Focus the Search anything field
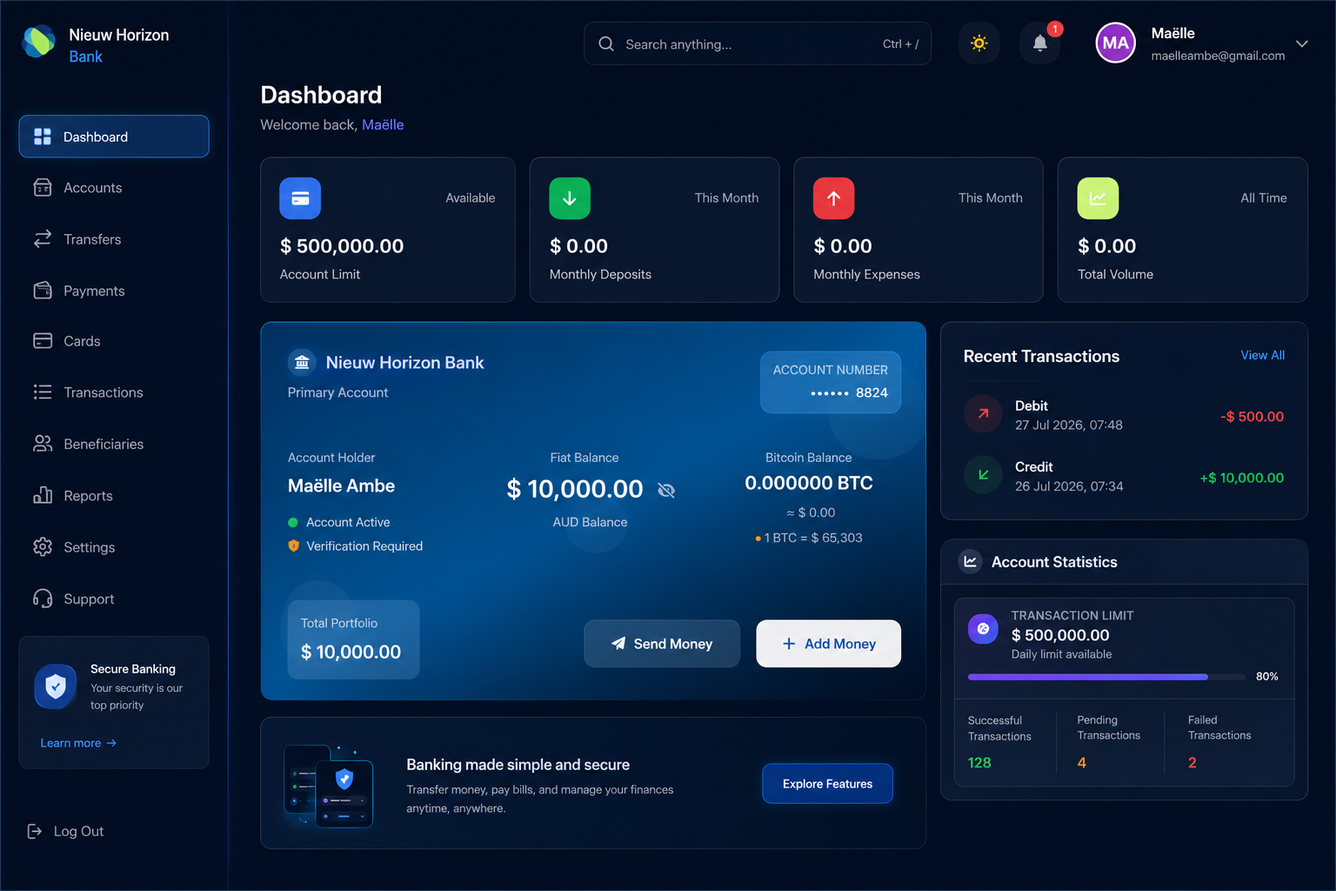1336x891 pixels. (758, 44)
